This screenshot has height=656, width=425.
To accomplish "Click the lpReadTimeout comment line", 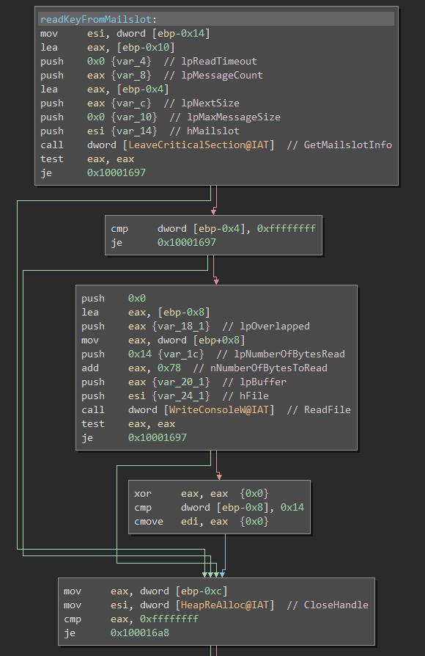I will point(148,61).
